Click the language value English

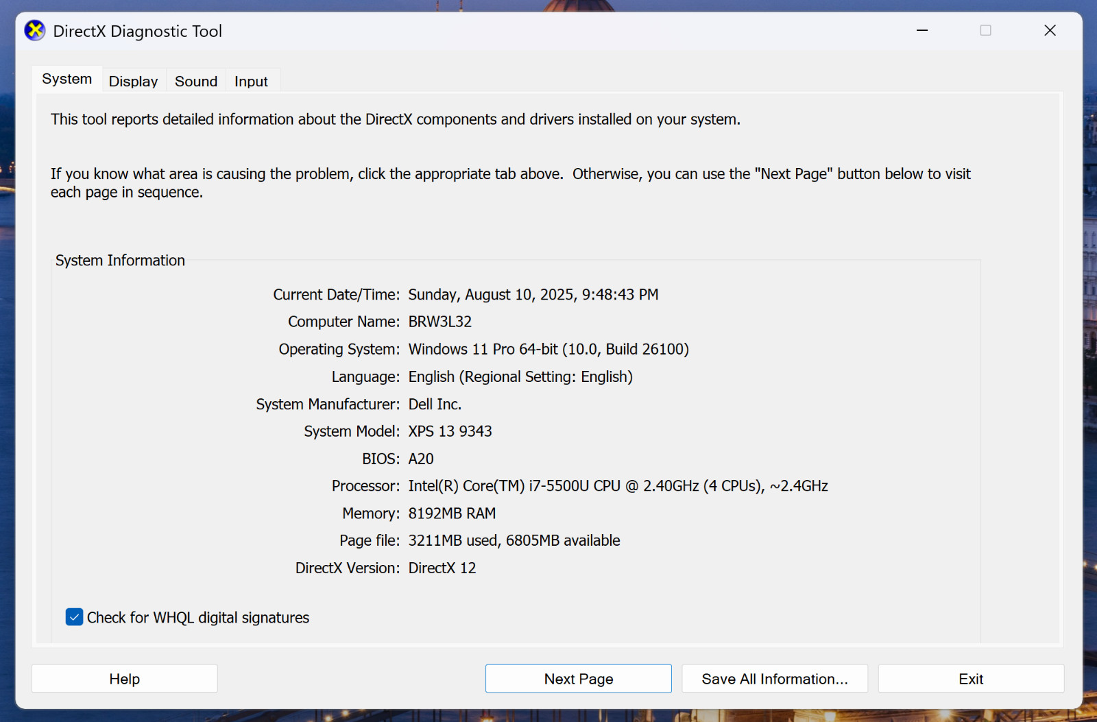point(520,376)
